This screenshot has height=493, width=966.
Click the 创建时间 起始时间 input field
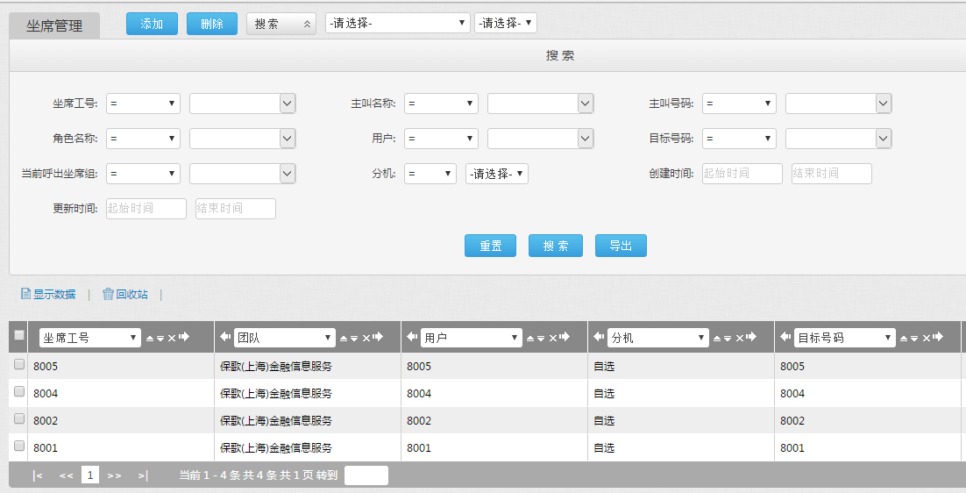tap(742, 174)
